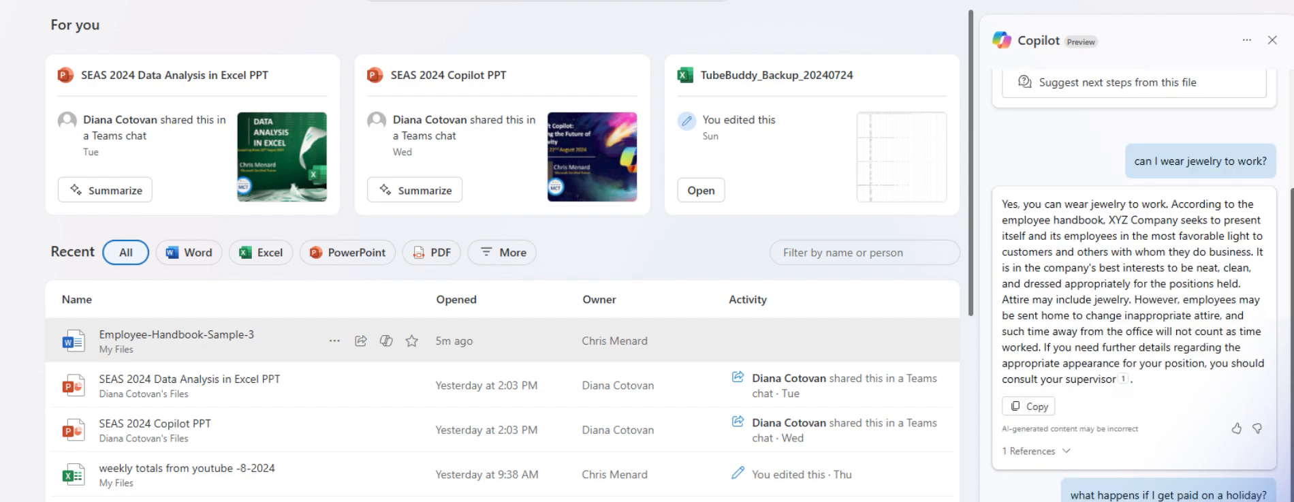This screenshot has height=502, width=1294.
Task: Open the Copilot panel more options menu
Action: click(1246, 40)
